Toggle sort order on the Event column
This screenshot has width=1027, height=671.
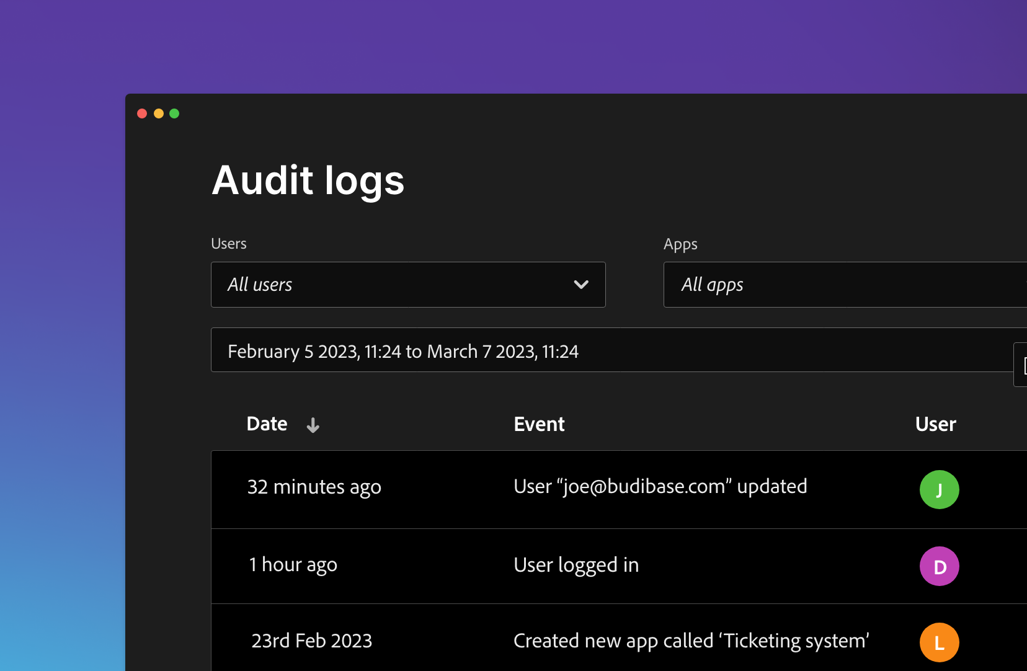click(x=538, y=424)
